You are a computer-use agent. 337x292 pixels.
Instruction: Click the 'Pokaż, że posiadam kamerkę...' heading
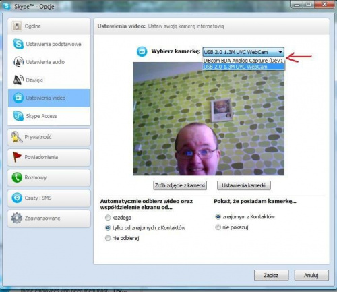pyautogui.click(x=255, y=201)
